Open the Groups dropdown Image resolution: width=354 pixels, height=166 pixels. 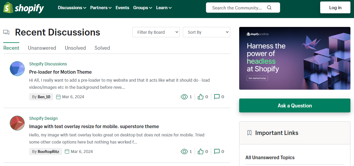point(142,8)
